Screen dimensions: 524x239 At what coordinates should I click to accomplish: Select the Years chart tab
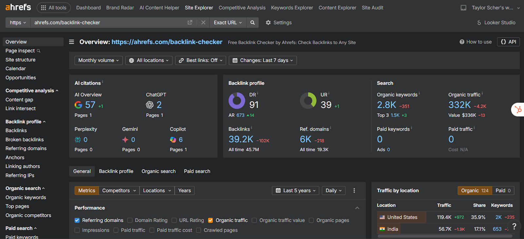[x=184, y=190]
